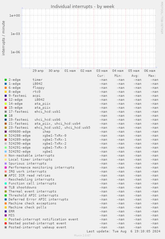
Task: Click the green swatch for 2-edge timer
Action: (x=6, y=80)
